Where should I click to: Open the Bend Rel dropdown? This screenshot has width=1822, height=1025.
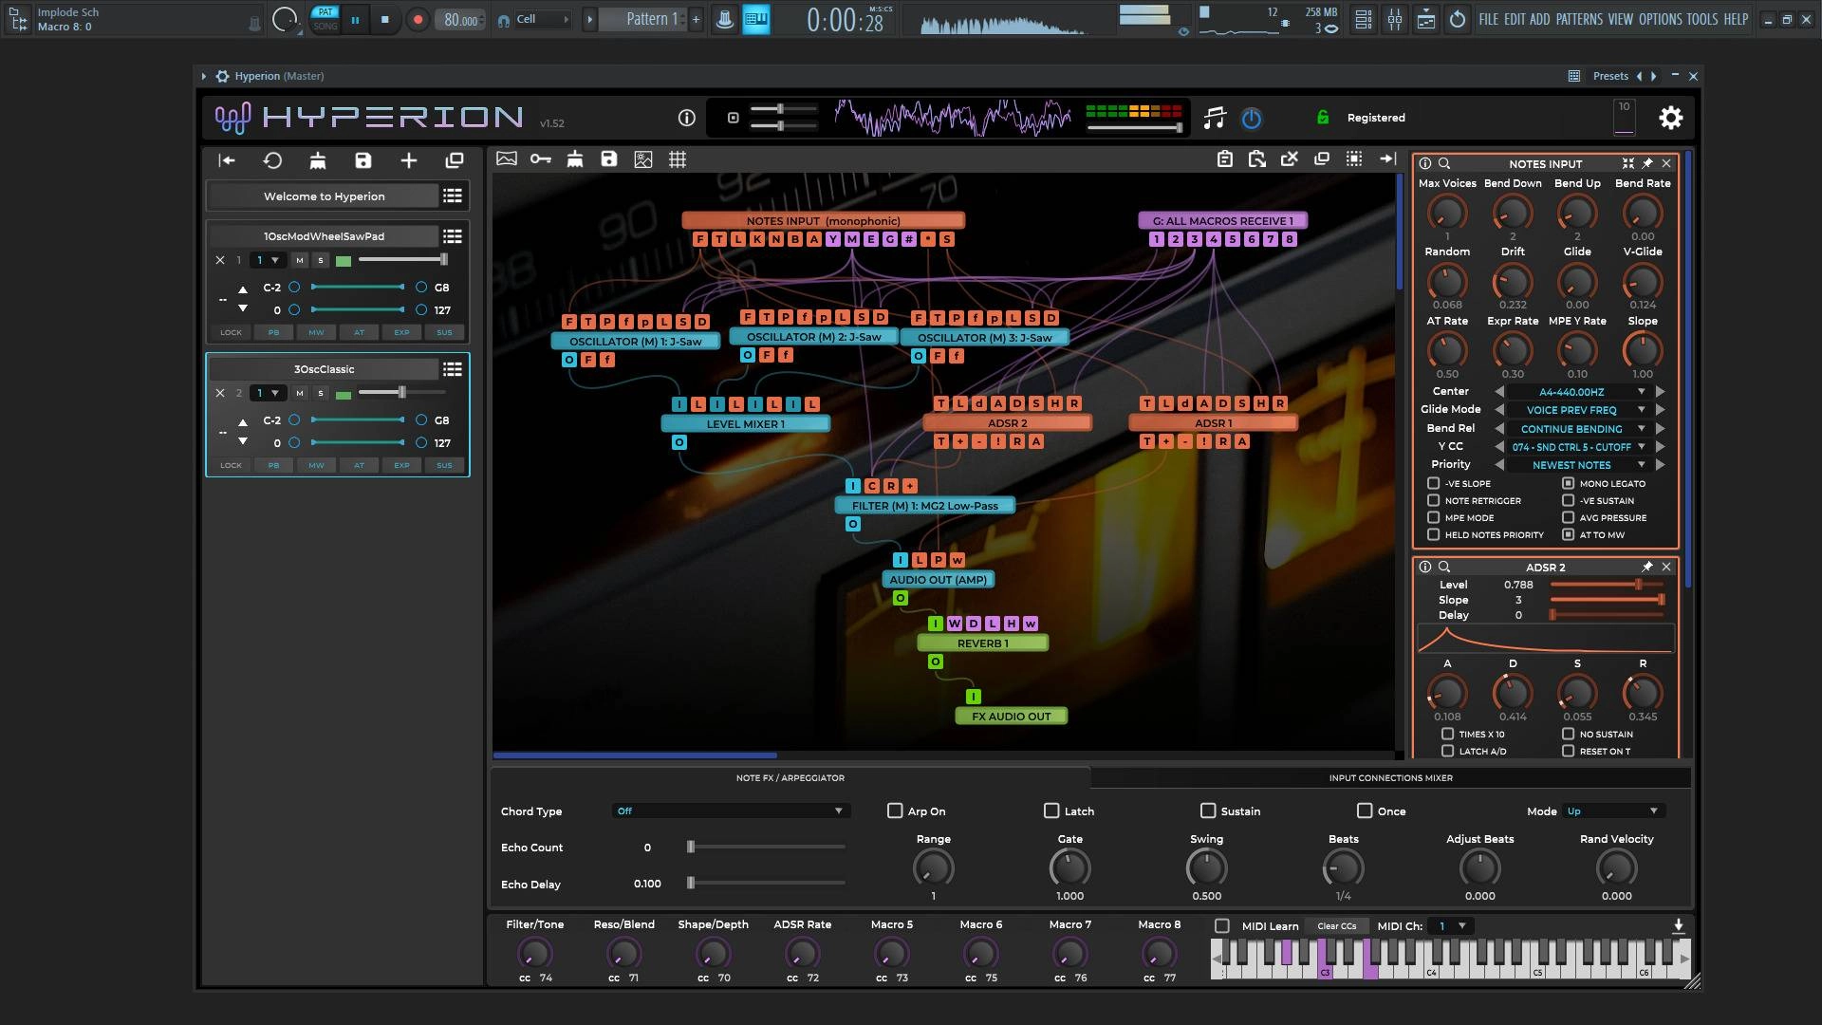1578,429
